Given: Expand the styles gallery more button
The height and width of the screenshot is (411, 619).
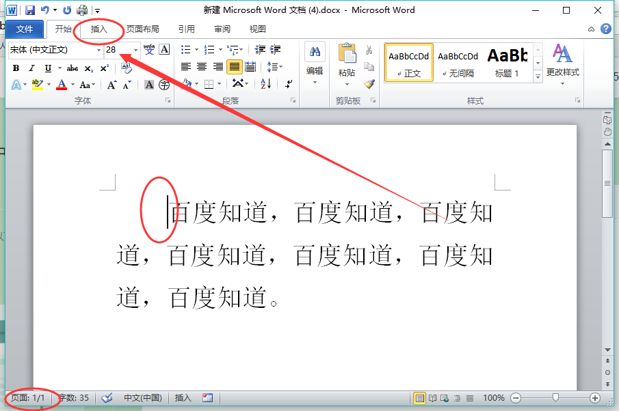Looking at the screenshot, I should click(x=538, y=76).
